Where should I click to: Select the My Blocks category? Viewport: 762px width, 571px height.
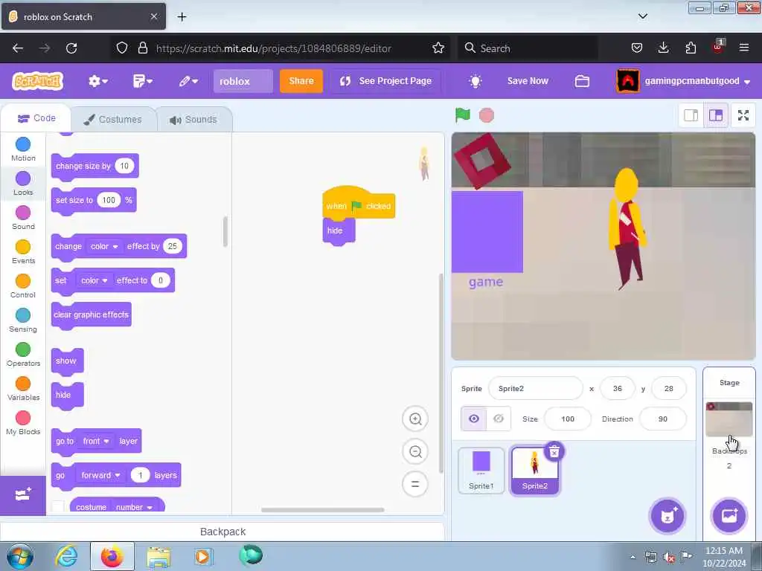[23, 423]
